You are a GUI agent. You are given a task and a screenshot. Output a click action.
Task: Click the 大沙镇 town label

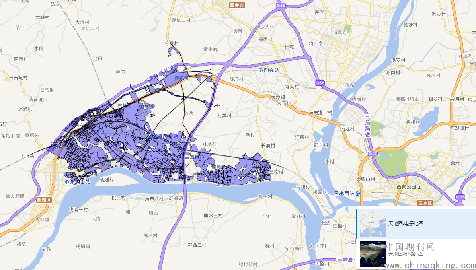coord(278,97)
